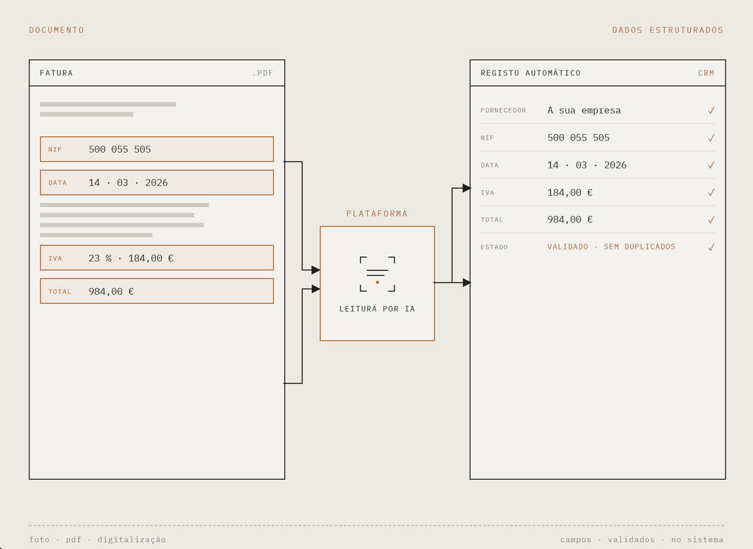Click the .PDF label in fatura header
Screen dimensions: 753x549
pyautogui.click(x=263, y=73)
